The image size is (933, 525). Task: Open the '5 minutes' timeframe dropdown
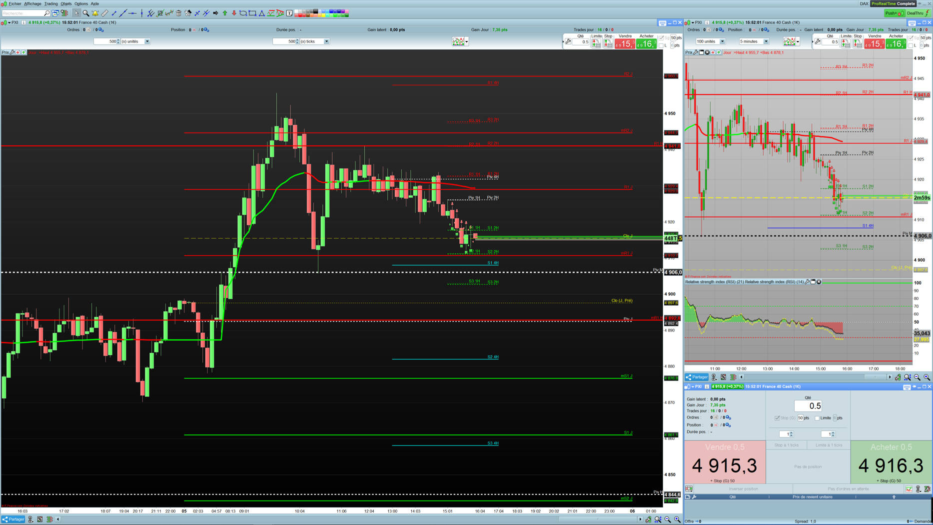[766, 41]
